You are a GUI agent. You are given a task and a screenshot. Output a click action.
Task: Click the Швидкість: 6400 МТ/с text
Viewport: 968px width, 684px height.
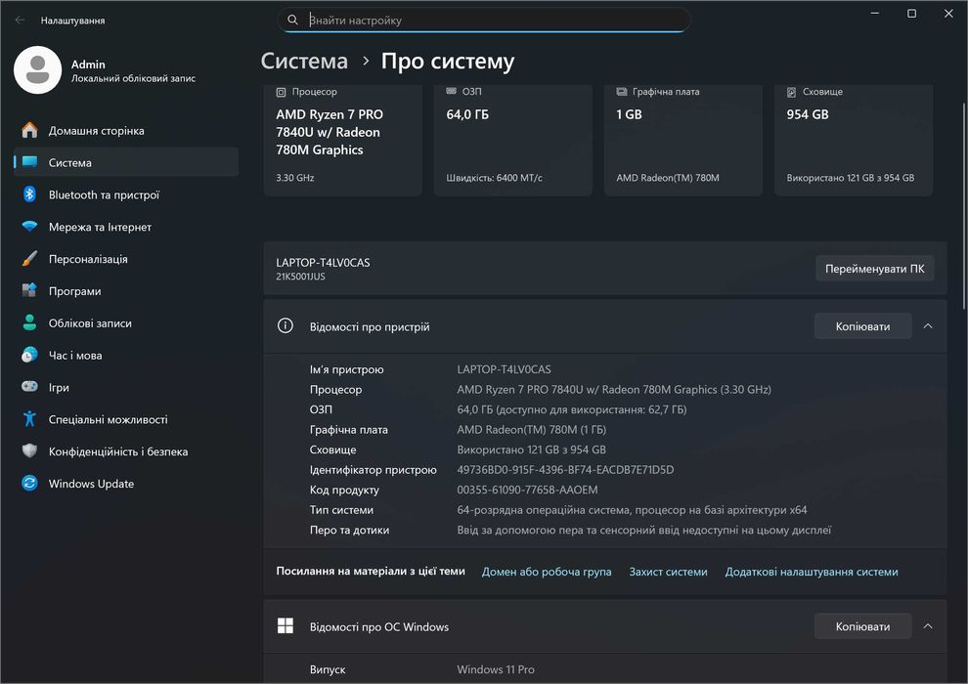pos(494,178)
